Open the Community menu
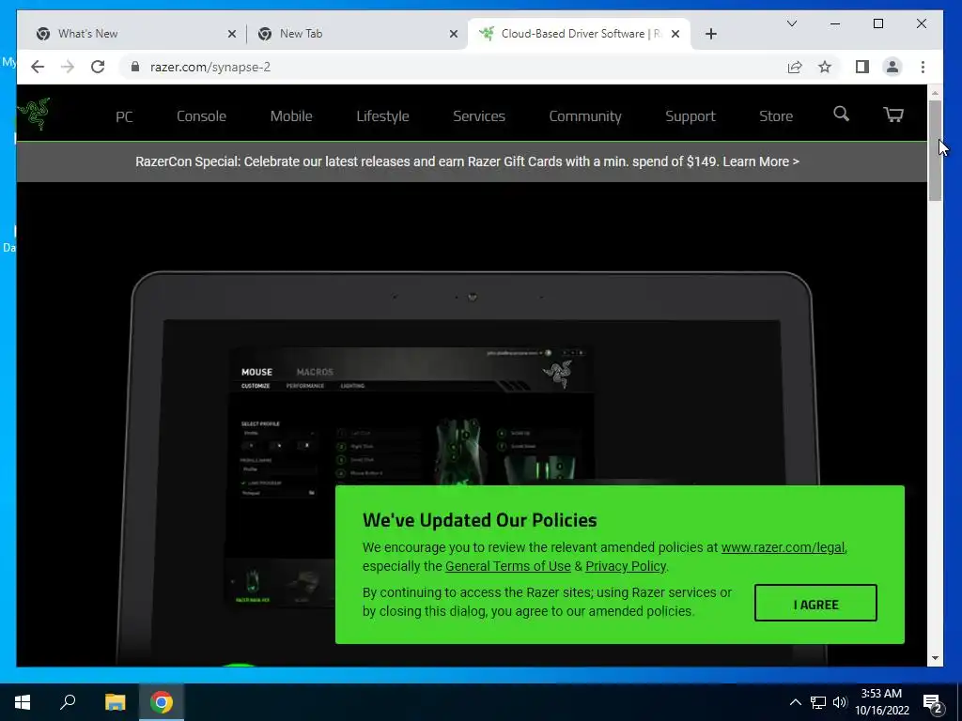 tap(585, 115)
